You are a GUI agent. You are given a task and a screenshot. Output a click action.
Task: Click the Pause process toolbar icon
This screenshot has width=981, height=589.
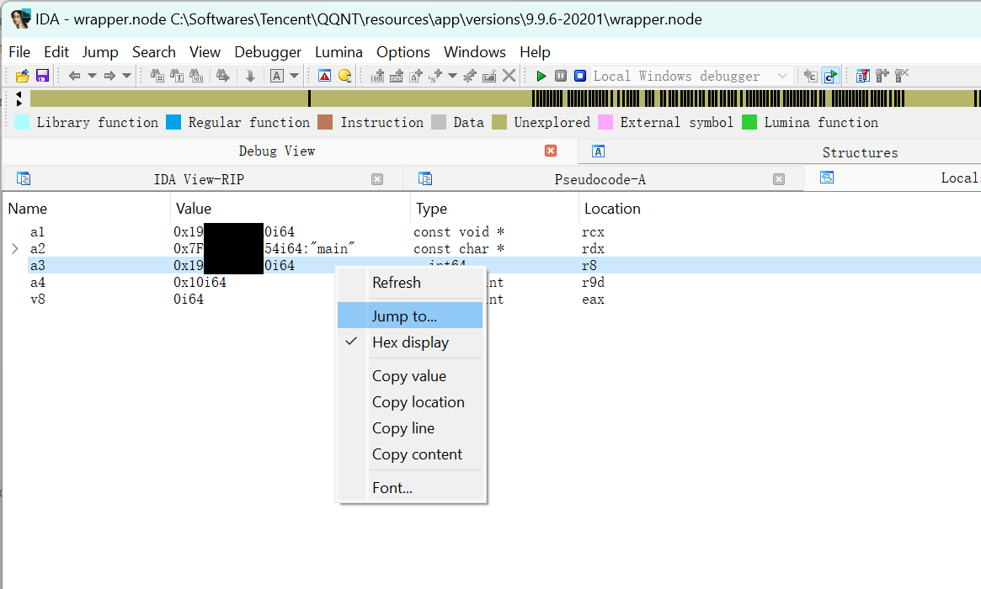[x=561, y=76]
